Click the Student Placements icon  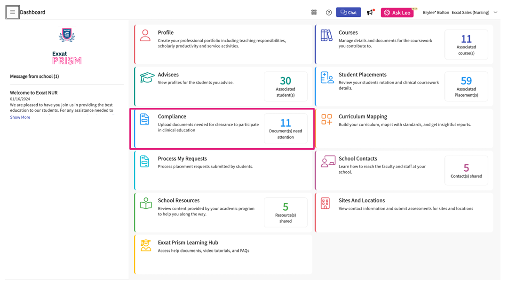click(327, 78)
